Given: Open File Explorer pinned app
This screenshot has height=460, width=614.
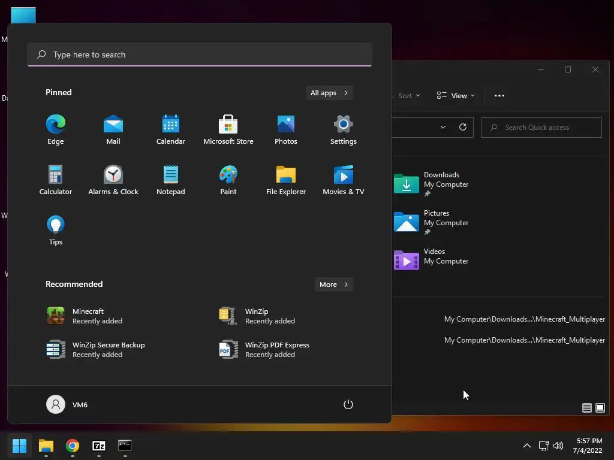Looking at the screenshot, I should tap(286, 180).
